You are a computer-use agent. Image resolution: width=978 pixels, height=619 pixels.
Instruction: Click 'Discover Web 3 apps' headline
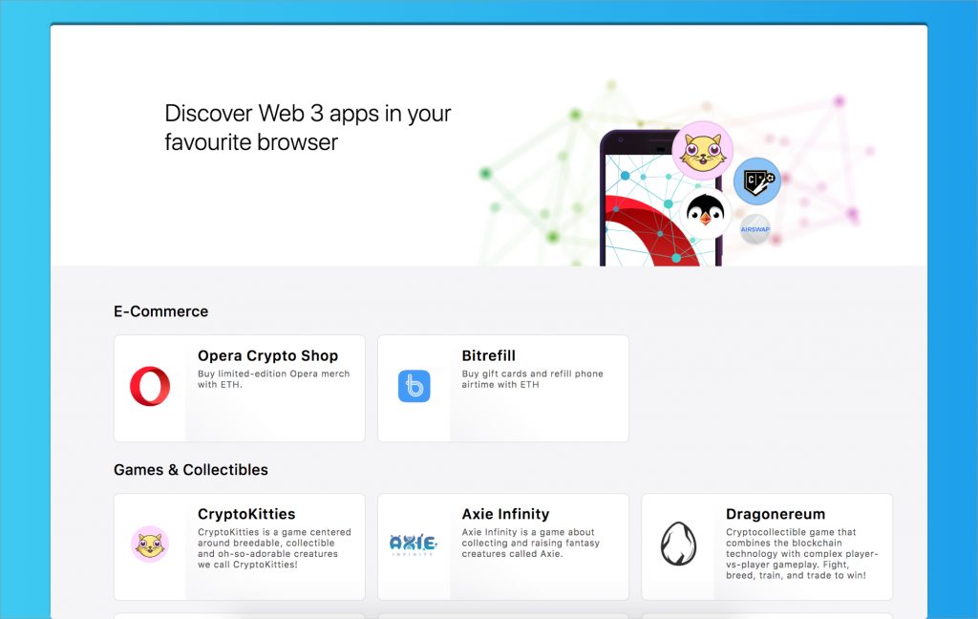click(x=308, y=128)
